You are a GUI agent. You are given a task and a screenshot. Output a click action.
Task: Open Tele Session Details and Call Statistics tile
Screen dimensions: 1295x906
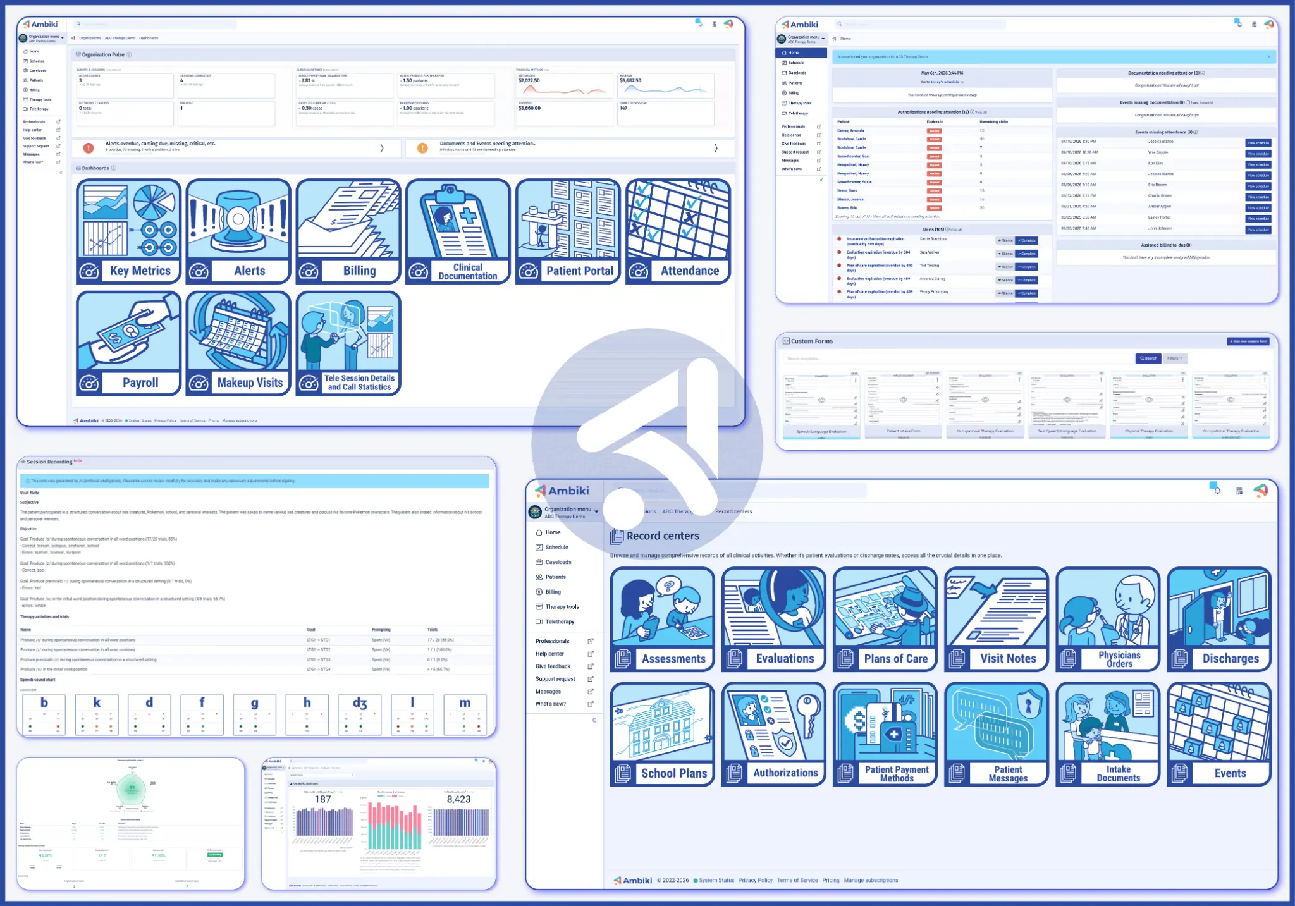[348, 343]
